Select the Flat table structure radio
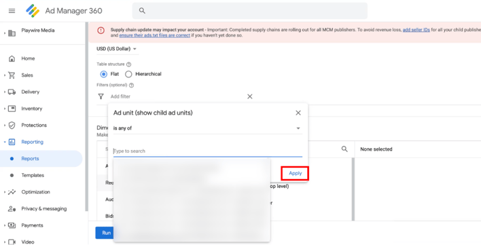This screenshot has height=245, width=481. click(x=104, y=74)
